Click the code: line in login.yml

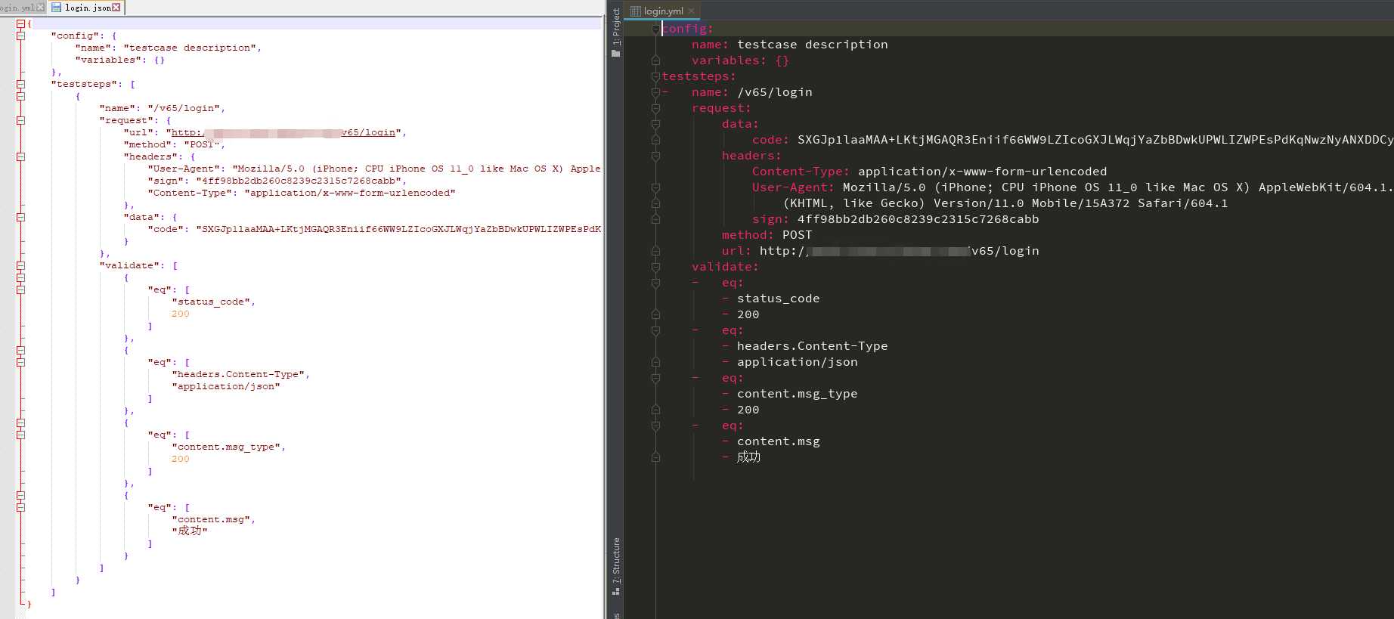tap(1073, 140)
